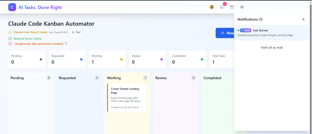312x134 pixels.
Task: Click the Test button with flask icon
Action: 76,32
